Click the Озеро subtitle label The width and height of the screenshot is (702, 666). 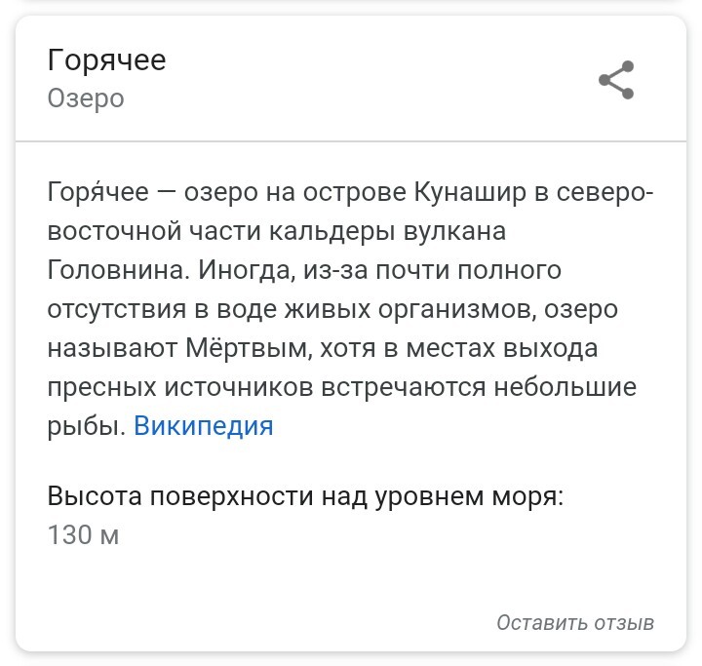[86, 98]
